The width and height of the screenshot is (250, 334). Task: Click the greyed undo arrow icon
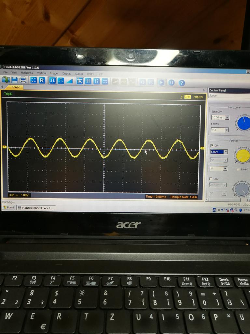(x=143, y=82)
